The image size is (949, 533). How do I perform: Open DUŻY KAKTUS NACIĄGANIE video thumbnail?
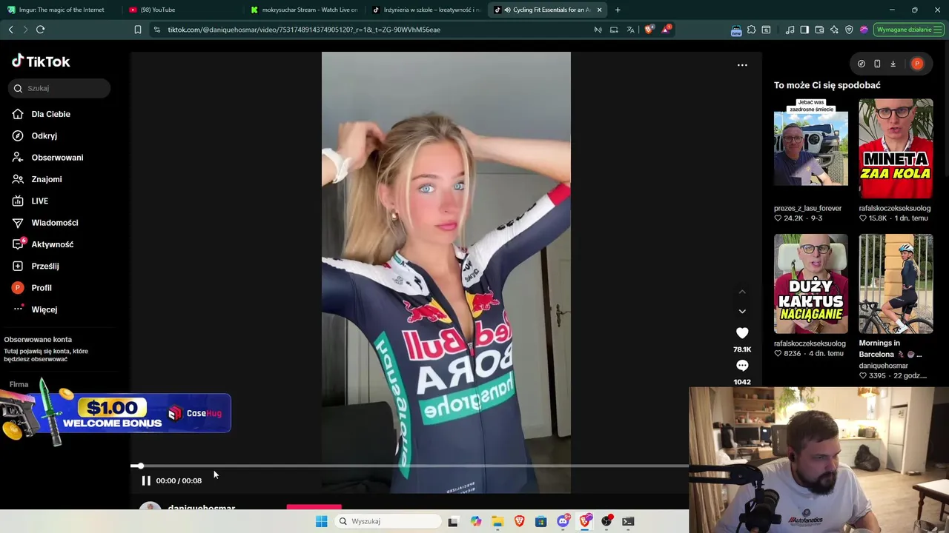tap(811, 284)
